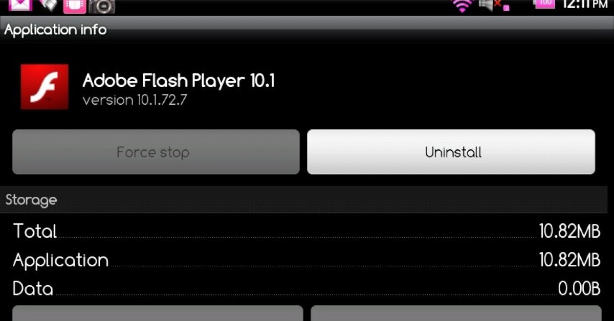Tap the pink square notification icon
The height and width of the screenshot is (321, 614).
pyautogui.click(x=75, y=6)
